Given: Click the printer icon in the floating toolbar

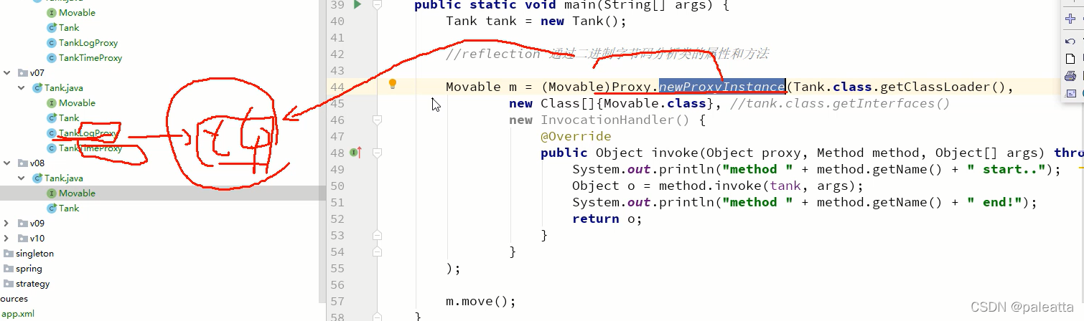Looking at the screenshot, I should (x=1070, y=75).
